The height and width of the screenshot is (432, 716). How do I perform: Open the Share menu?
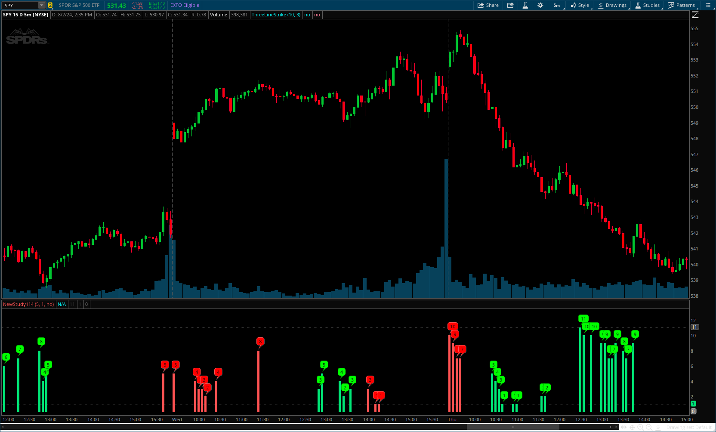[488, 5]
